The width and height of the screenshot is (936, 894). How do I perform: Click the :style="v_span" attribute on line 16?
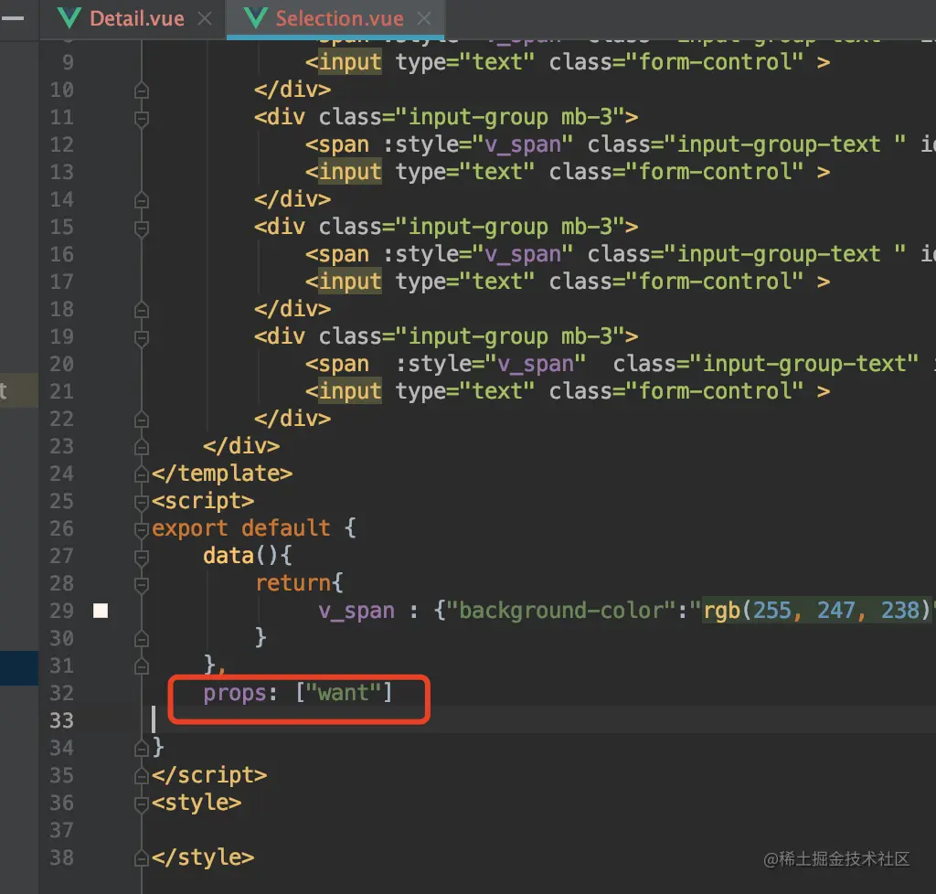coord(478,254)
